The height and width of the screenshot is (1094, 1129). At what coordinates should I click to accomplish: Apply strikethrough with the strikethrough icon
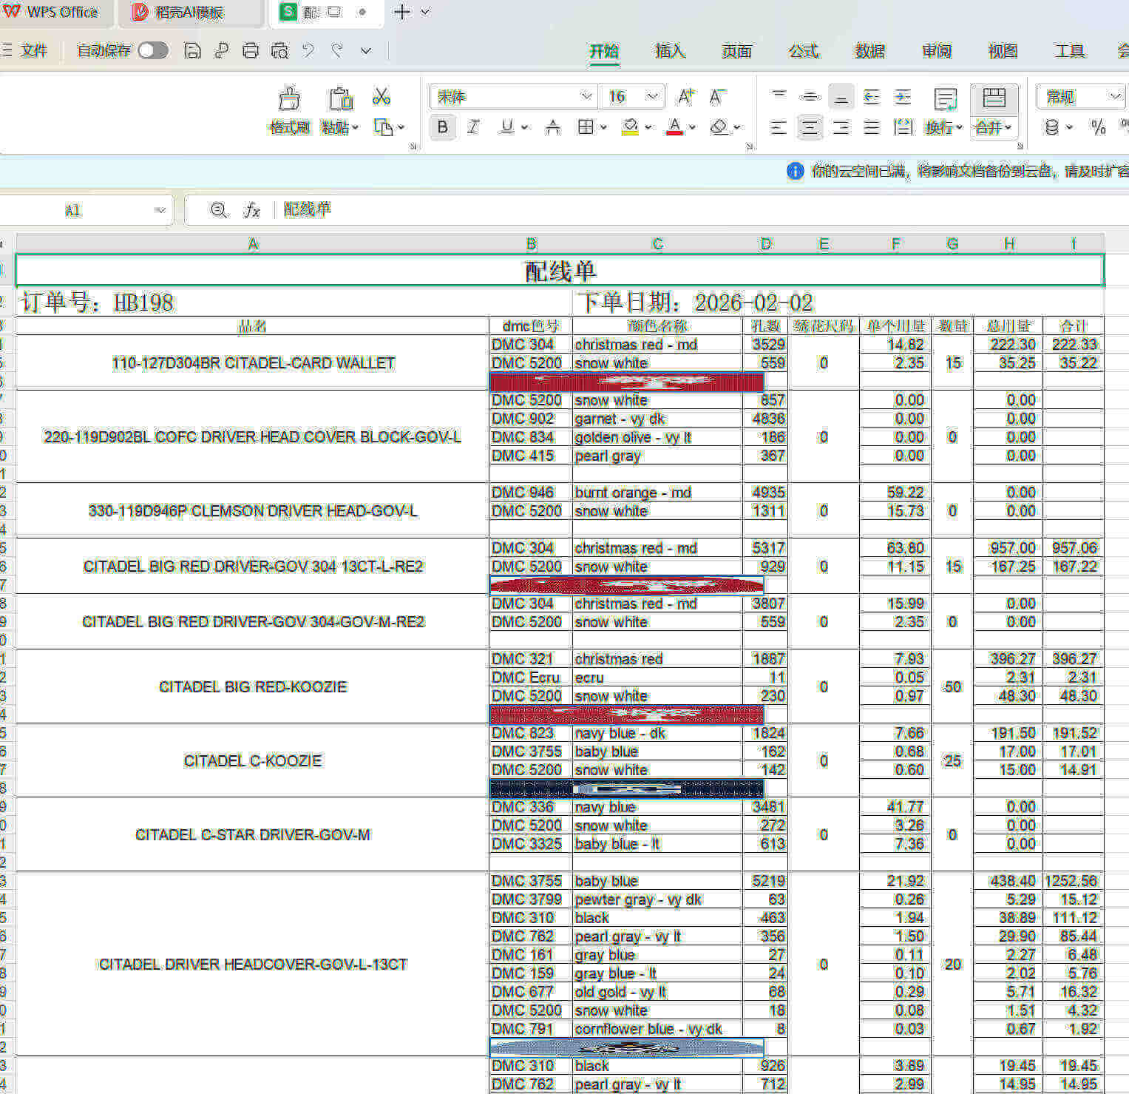(x=552, y=127)
